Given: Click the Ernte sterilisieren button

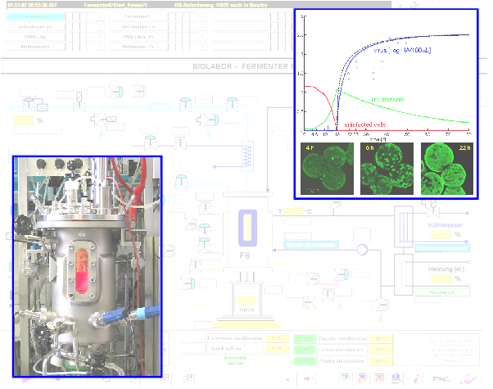Looking at the screenshot, I should [x=342, y=350].
